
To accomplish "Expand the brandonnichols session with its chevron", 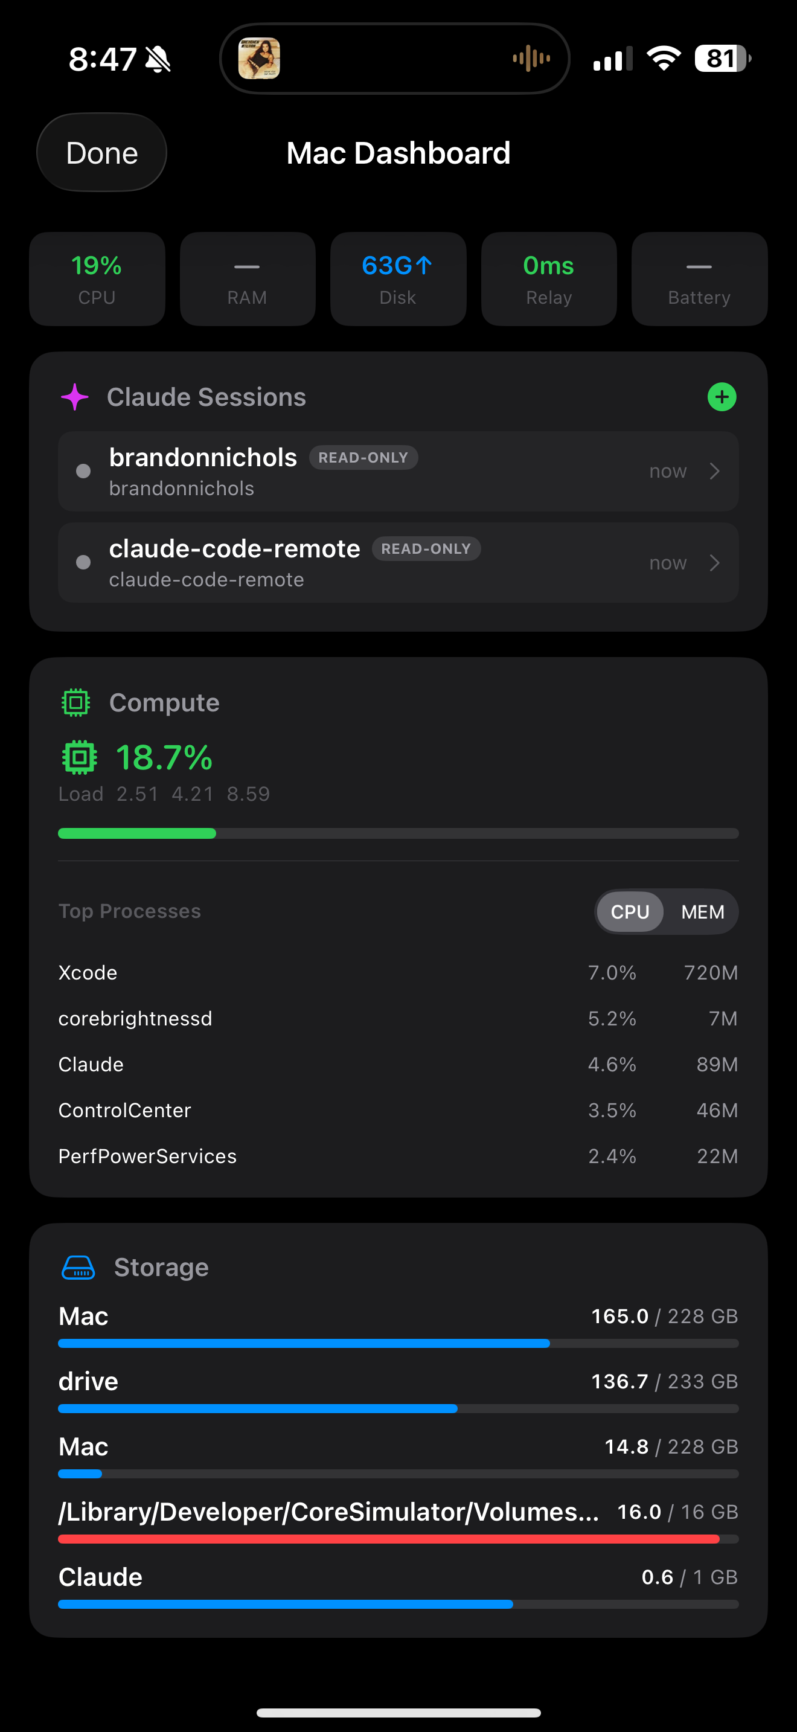I will (x=715, y=470).
